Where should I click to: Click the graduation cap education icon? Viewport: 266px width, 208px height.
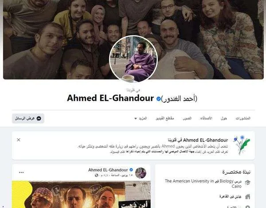pyautogui.click(x=248, y=182)
